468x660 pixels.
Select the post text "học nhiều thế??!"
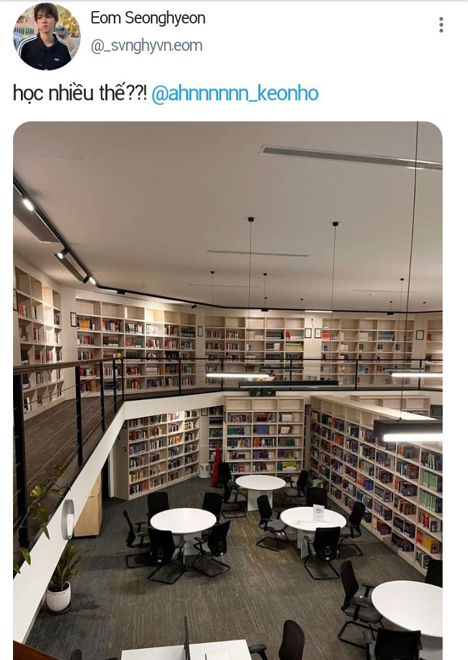80,93
